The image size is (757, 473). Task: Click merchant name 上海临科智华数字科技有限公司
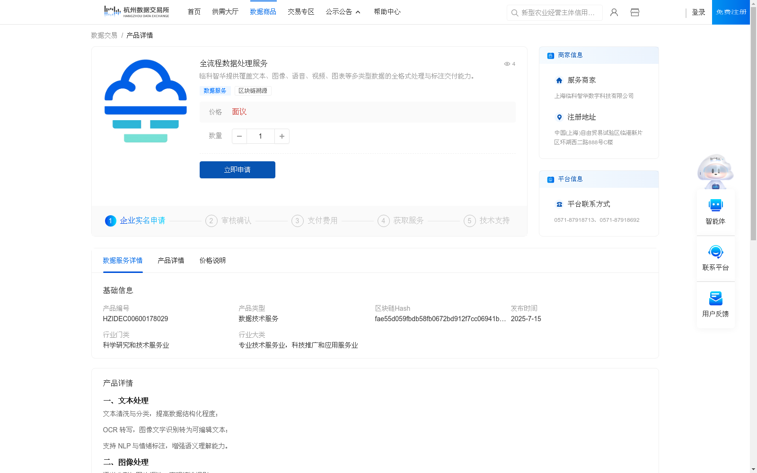point(594,96)
